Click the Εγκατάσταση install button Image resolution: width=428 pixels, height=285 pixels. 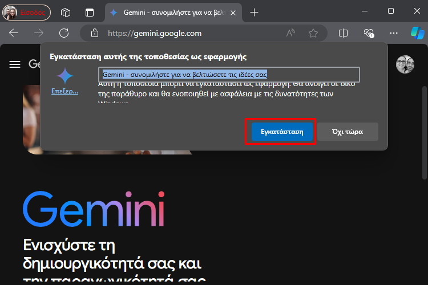point(282,132)
